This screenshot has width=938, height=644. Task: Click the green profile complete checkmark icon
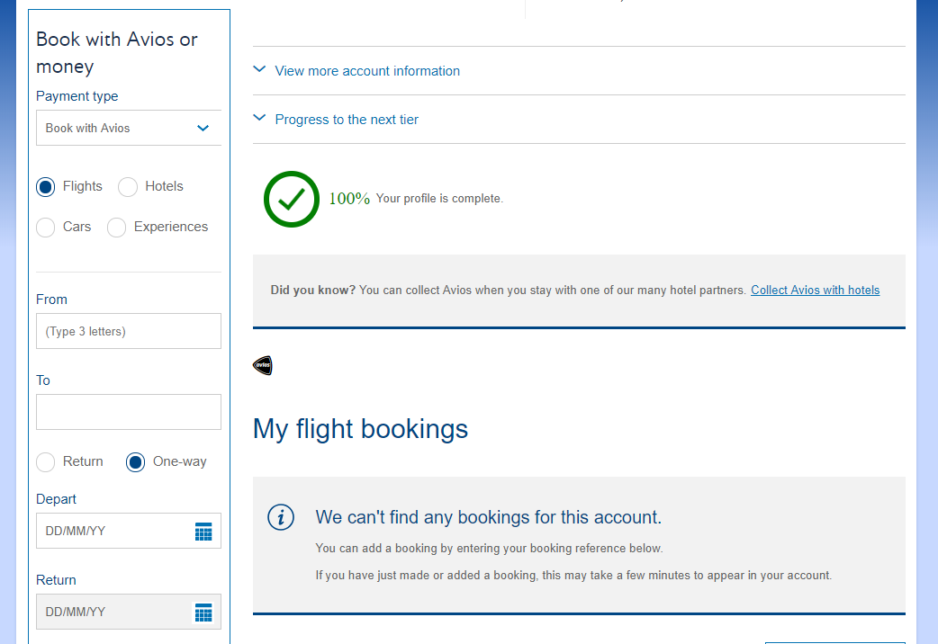(x=292, y=199)
